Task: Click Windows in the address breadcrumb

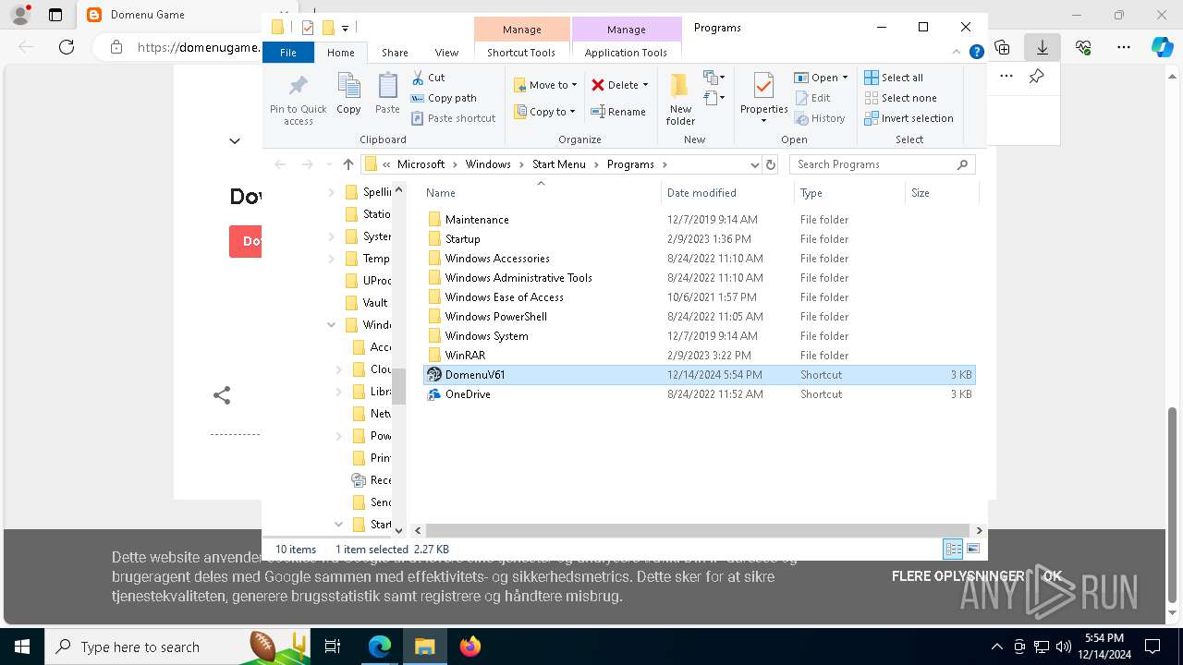Action: click(488, 164)
